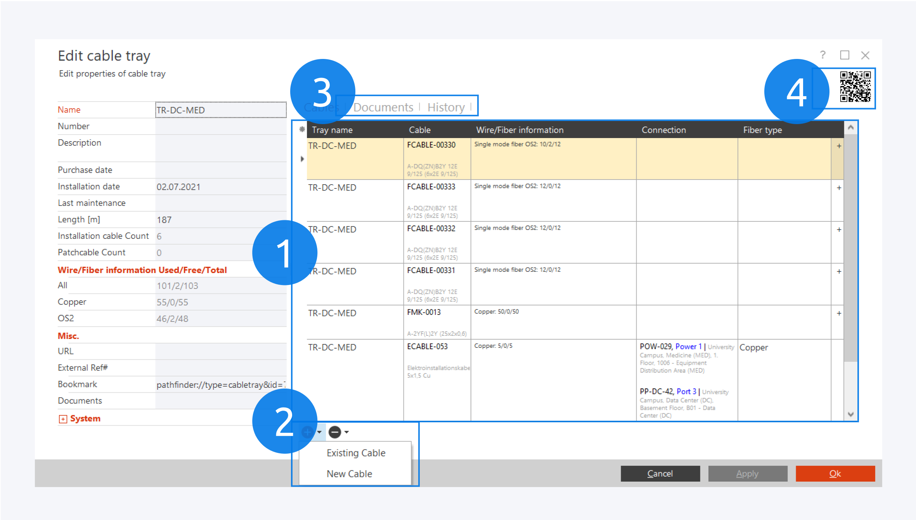Expand the System section
The height and width of the screenshot is (520, 916).
point(63,419)
